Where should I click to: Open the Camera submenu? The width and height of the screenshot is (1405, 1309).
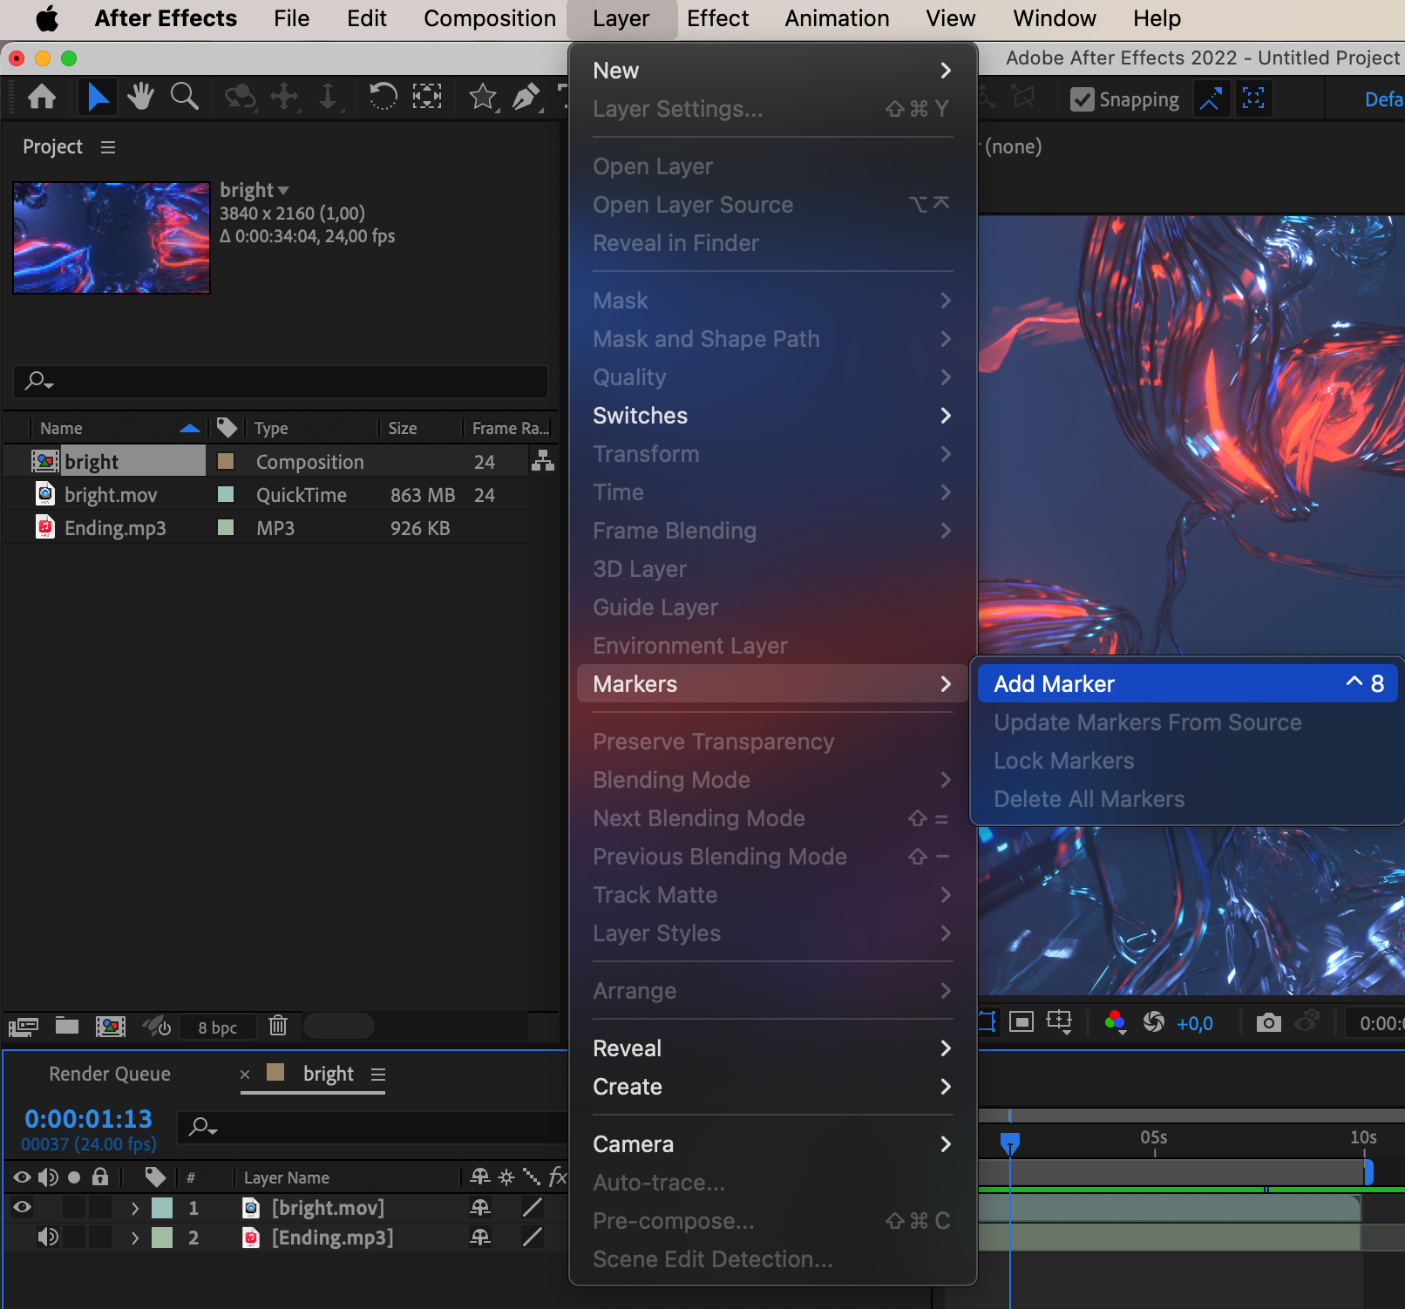point(772,1144)
